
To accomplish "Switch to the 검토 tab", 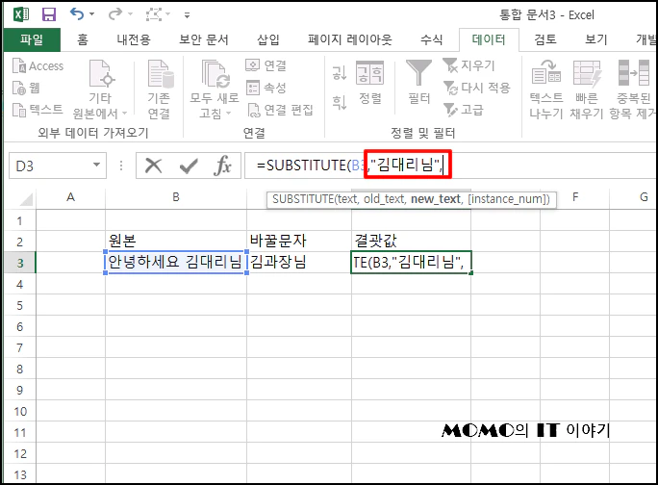I will pos(545,39).
